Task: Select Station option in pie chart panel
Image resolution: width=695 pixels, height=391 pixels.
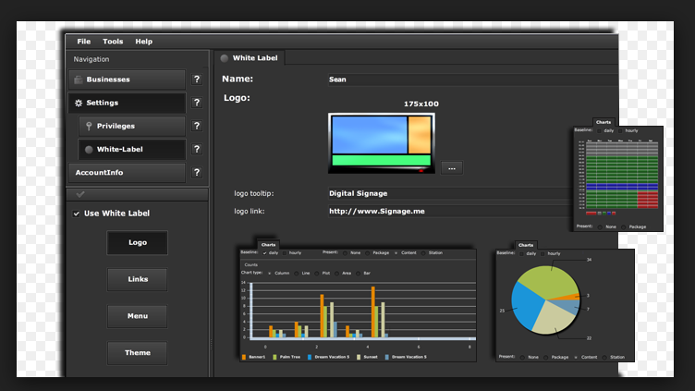Action: click(604, 358)
